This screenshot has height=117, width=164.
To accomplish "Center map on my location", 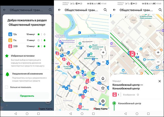I will pyautogui.click(x=103, y=101).
